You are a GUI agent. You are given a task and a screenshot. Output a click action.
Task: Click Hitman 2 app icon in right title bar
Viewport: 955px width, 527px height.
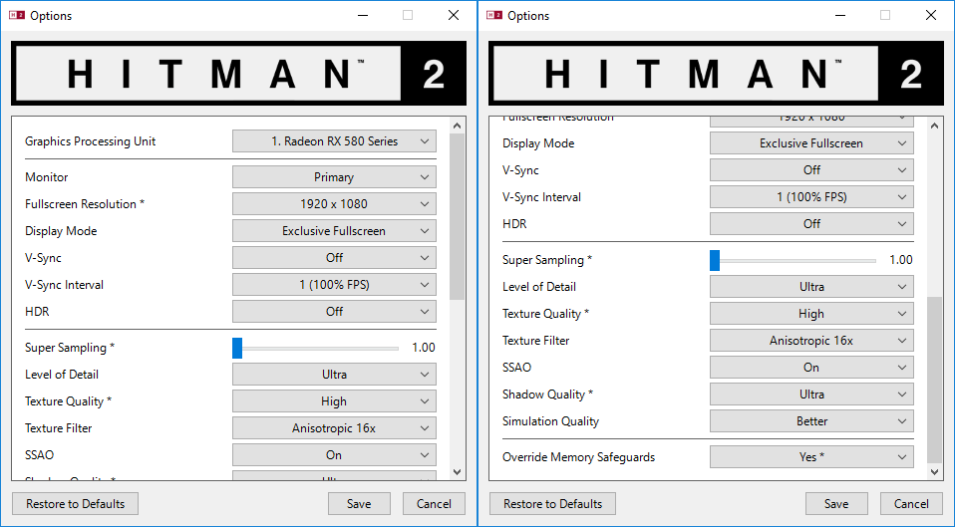point(493,15)
